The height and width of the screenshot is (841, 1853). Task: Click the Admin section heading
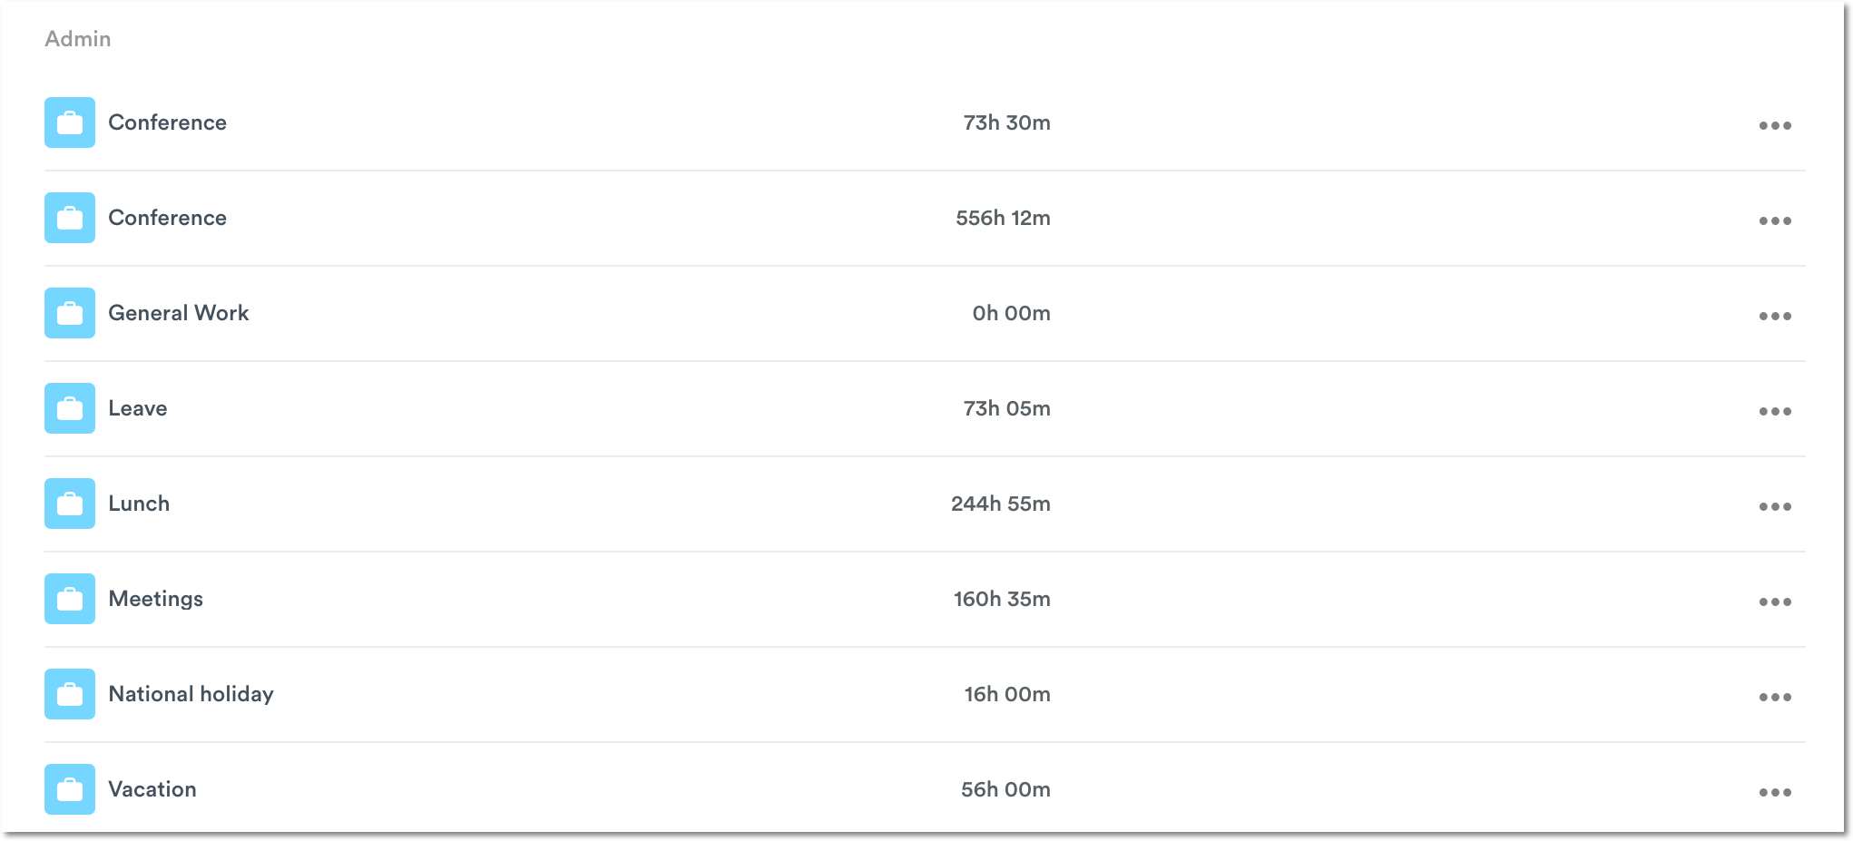(78, 39)
